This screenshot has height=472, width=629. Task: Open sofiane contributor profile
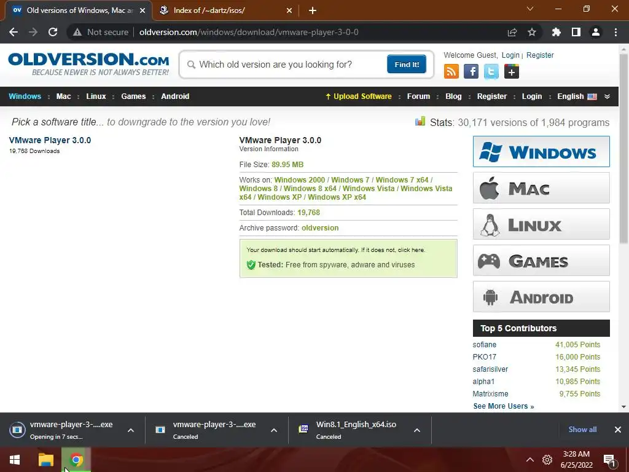[x=484, y=344]
